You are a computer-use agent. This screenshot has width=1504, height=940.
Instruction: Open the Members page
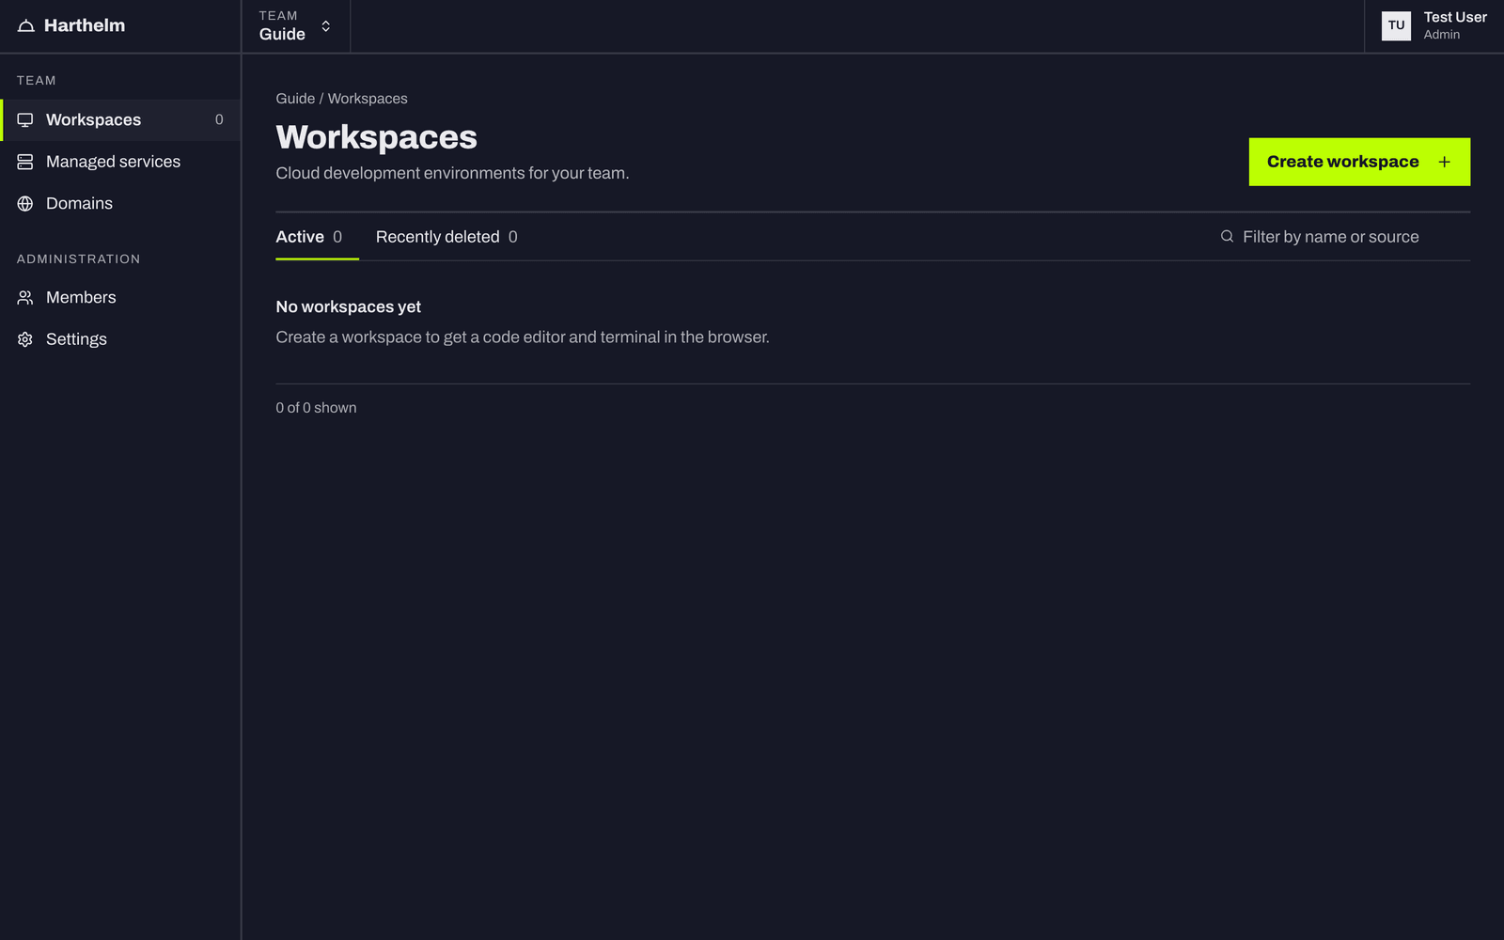pos(120,297)
